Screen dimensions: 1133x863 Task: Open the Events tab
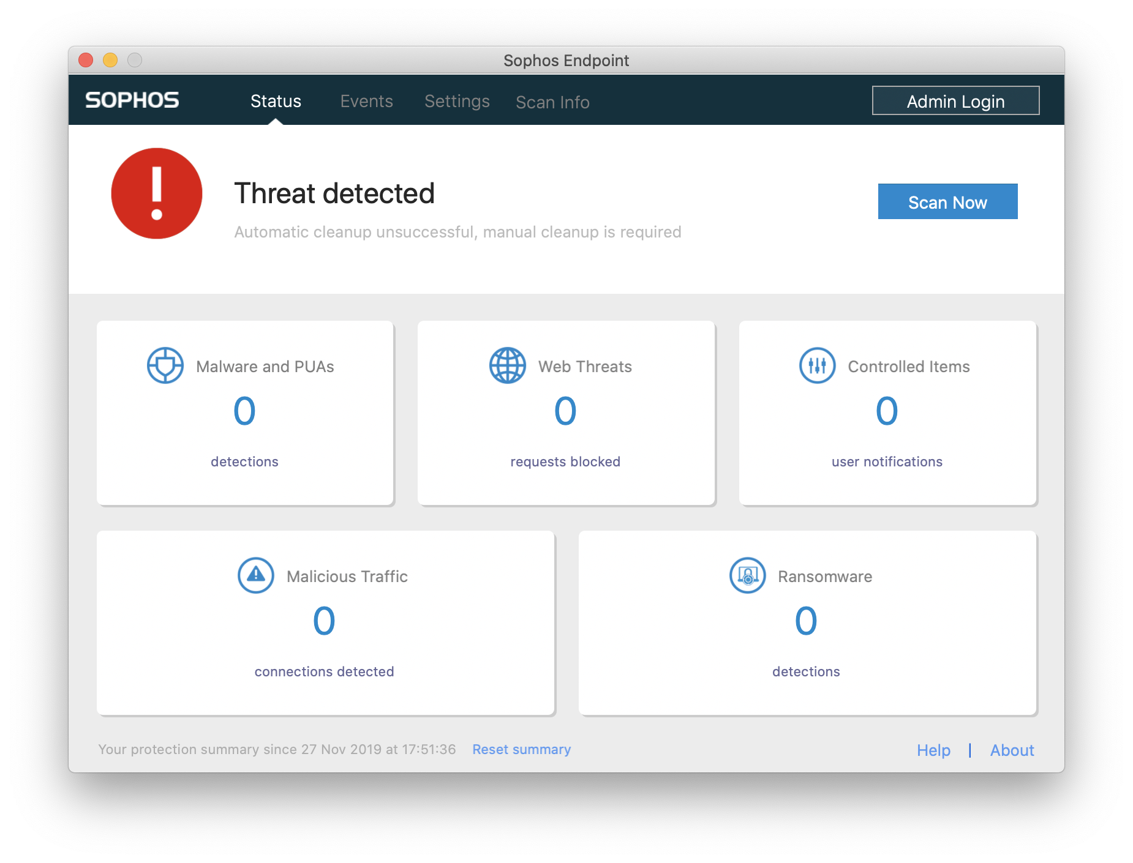pos(367,101)
